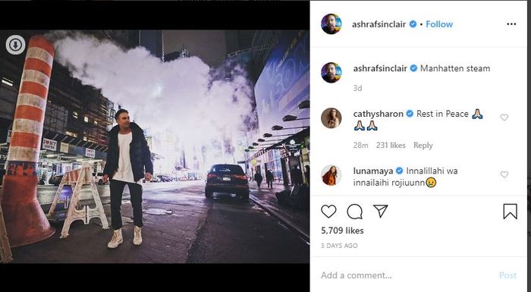Like cathysharon's comment with small heart

tap(504, 118)
